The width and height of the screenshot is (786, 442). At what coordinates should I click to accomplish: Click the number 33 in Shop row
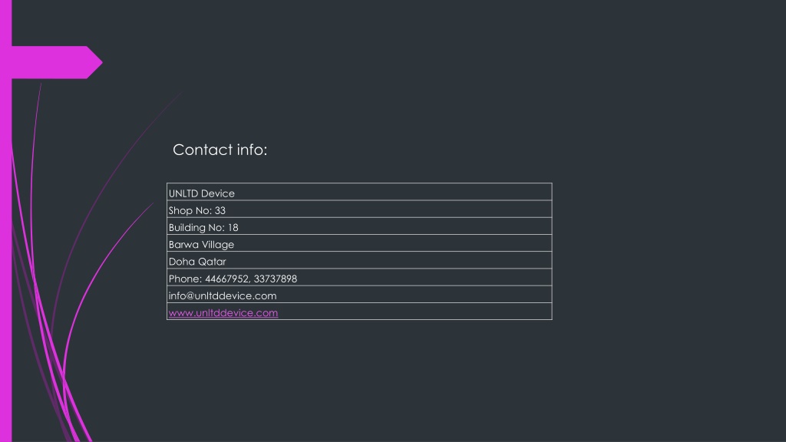[x=220, y=210]
